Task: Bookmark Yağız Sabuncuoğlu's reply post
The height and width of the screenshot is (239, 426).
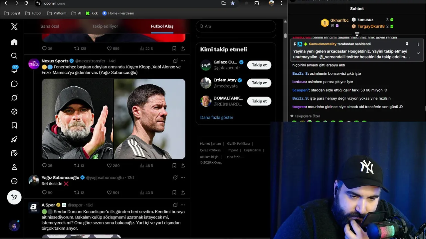Action: pos(174,192)
